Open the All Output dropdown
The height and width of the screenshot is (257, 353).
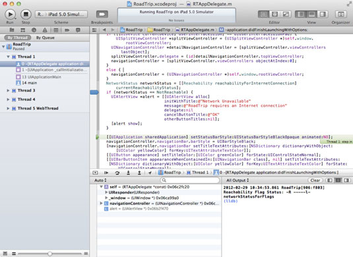[238, 181]
